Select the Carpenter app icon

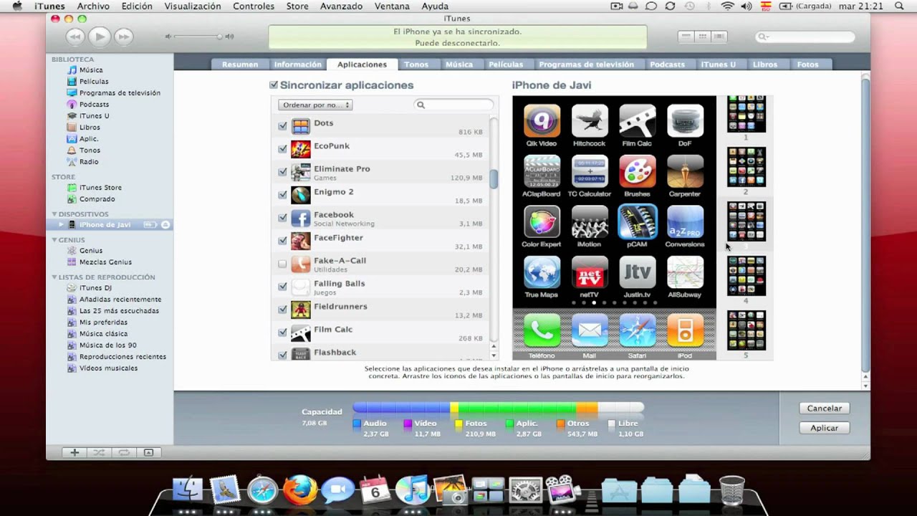[685, 171]
